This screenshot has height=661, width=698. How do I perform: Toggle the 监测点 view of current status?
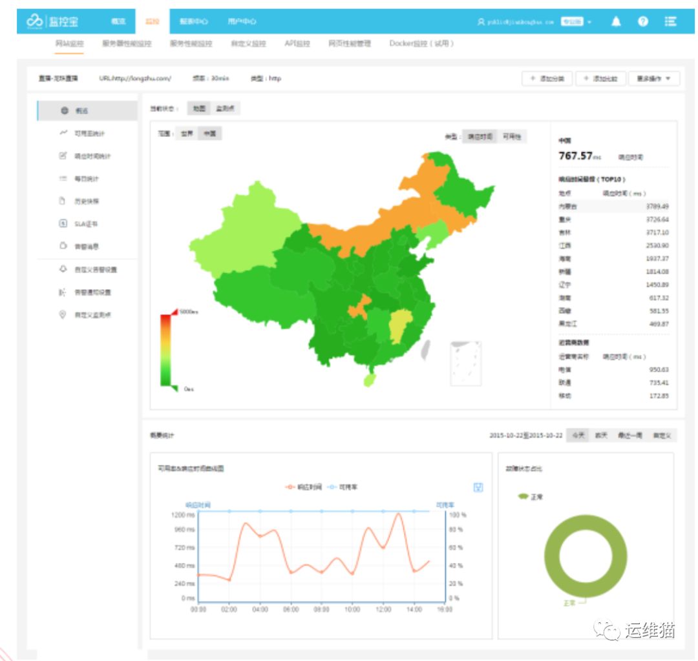pyautogui.click(x=226, y=108)
